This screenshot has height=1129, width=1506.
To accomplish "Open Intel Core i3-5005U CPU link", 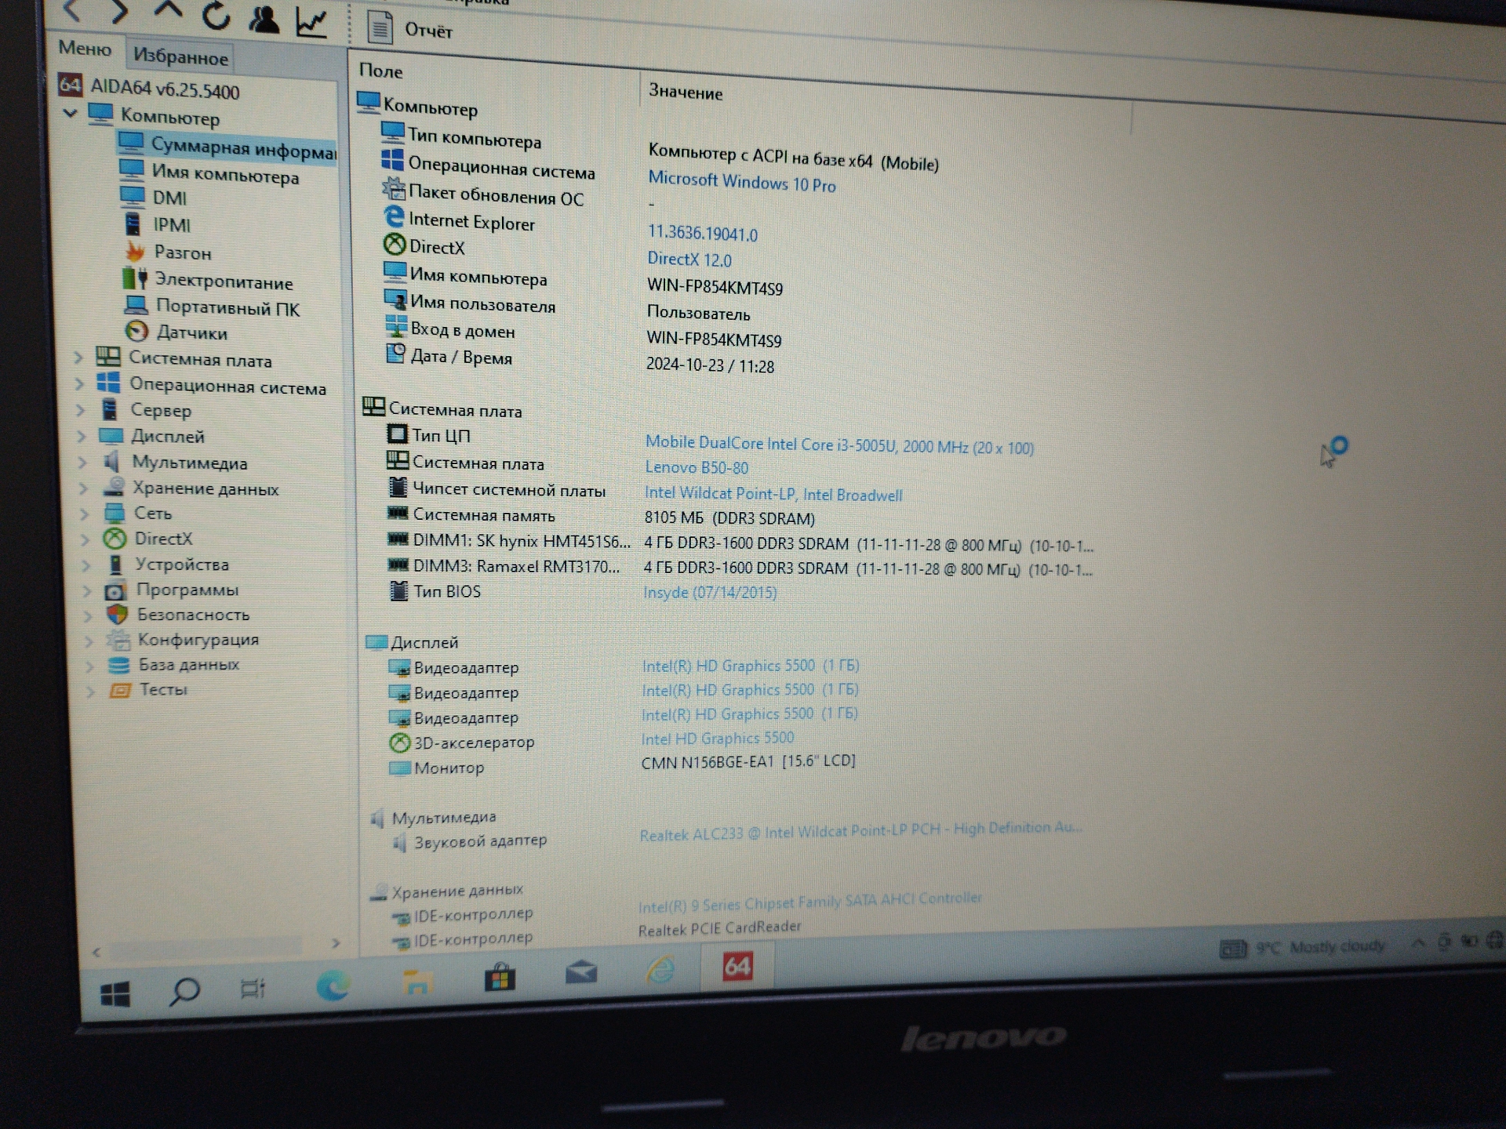I will pyautogui.click(x=839, y=445).
